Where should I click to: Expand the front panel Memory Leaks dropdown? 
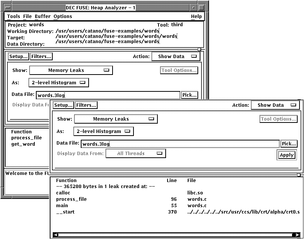point(116,119)
